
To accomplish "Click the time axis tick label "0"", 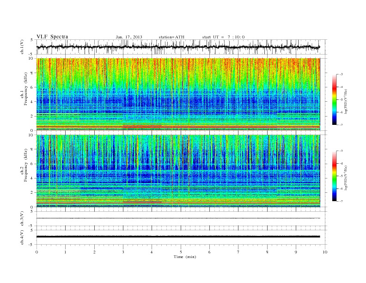I will point(37,252).
